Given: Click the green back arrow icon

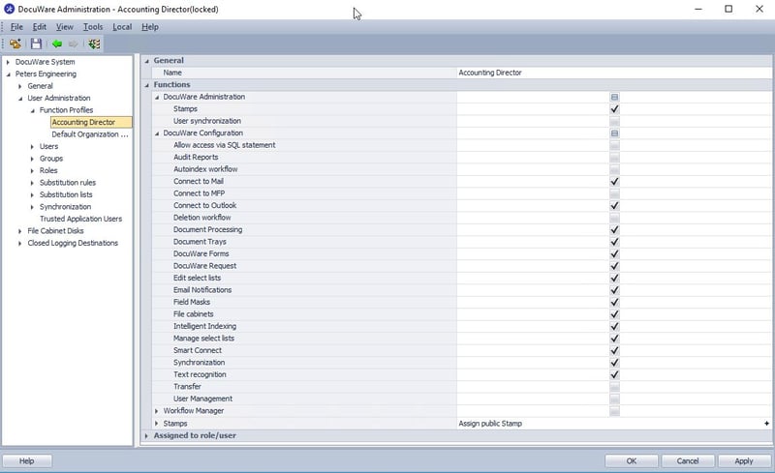Looking at the screenshot, I should pos(57,44).
